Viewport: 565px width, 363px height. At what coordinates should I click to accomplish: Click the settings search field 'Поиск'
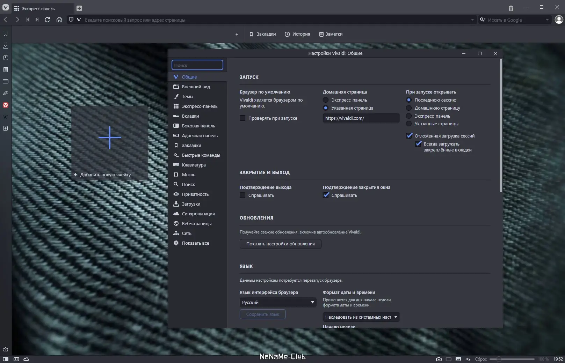(197, 65)
